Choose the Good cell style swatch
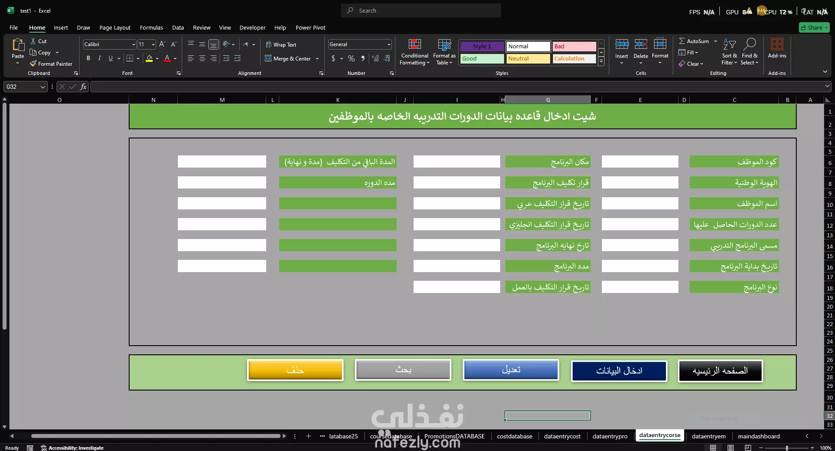Image resolution: width=835 pixels, height=451 pixels. tap(482, 58)
